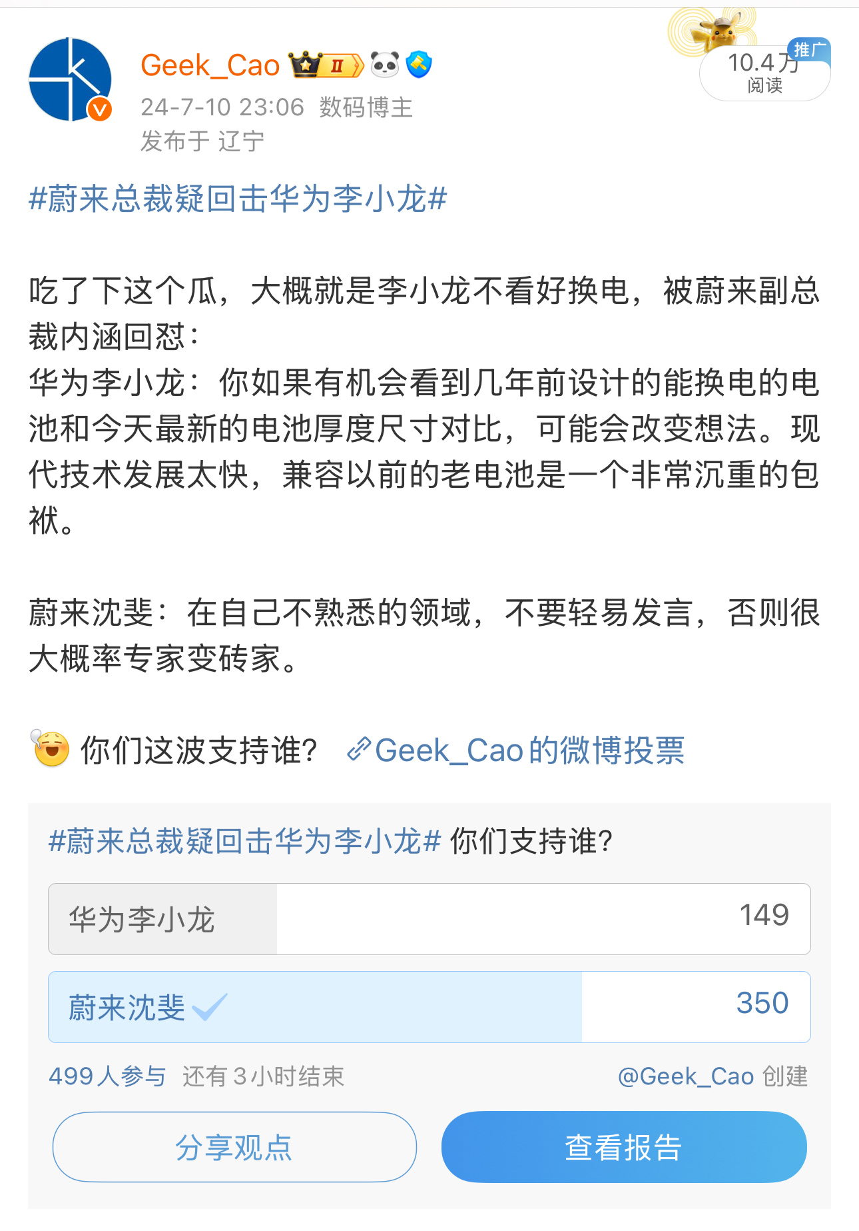Select poll option 蔚来沈斐
This screenshot has width=859, height=1231.
tap(429, 1007)
